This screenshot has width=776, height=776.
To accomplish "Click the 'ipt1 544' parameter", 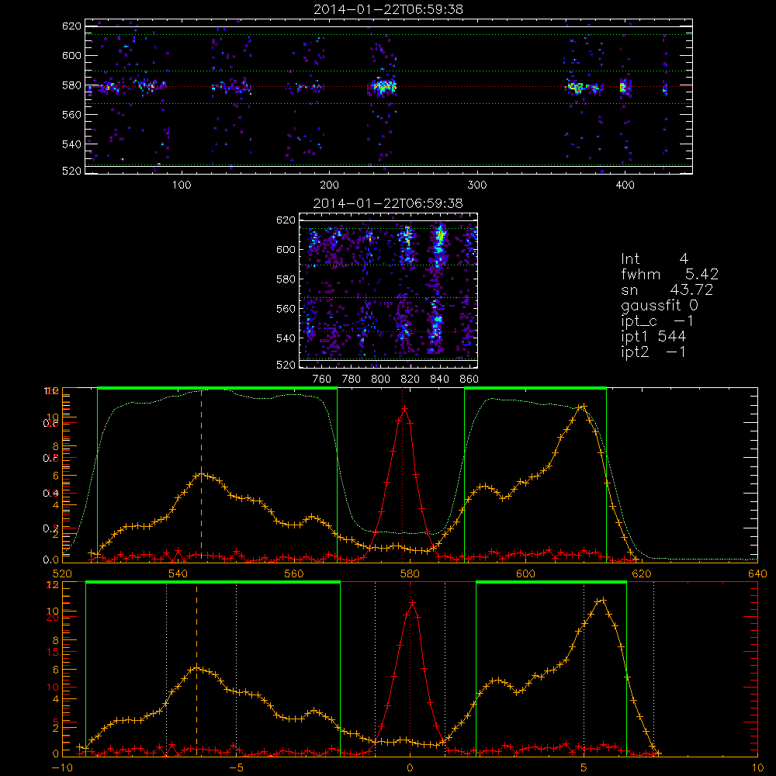I will [653, 337].
